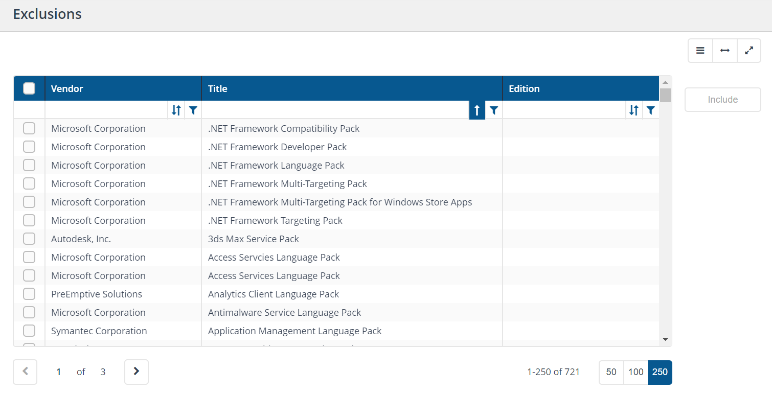Click the current page number field
Image resolution: width=772 pixels, height=394 pixels.
point(59,372)
